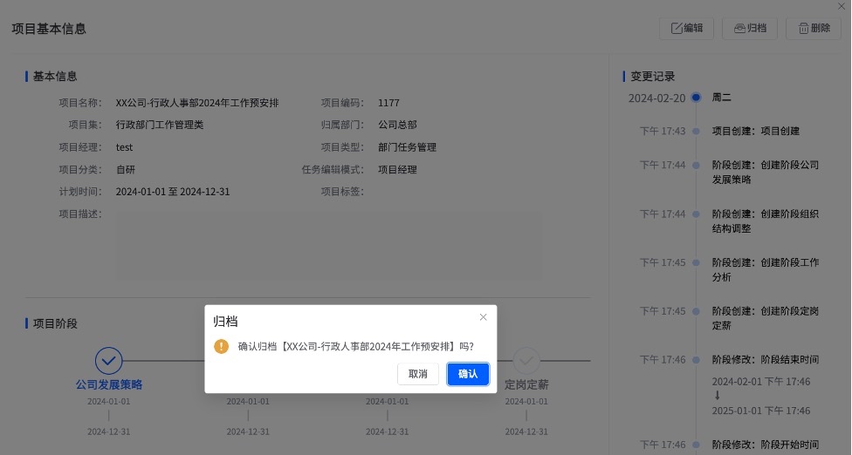Viewport: 852px width, 455px height.
Task: Close the 归档 dialog with X
Action: (x=483, y=317)
